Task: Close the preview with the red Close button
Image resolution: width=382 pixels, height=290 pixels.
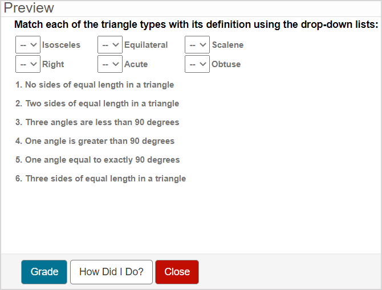Action: (177, 272)
